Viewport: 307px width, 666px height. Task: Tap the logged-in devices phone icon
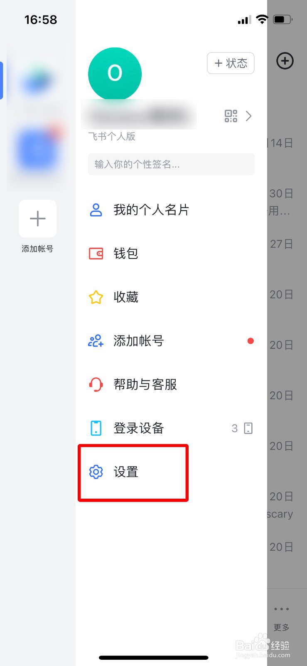pos(96,428)
